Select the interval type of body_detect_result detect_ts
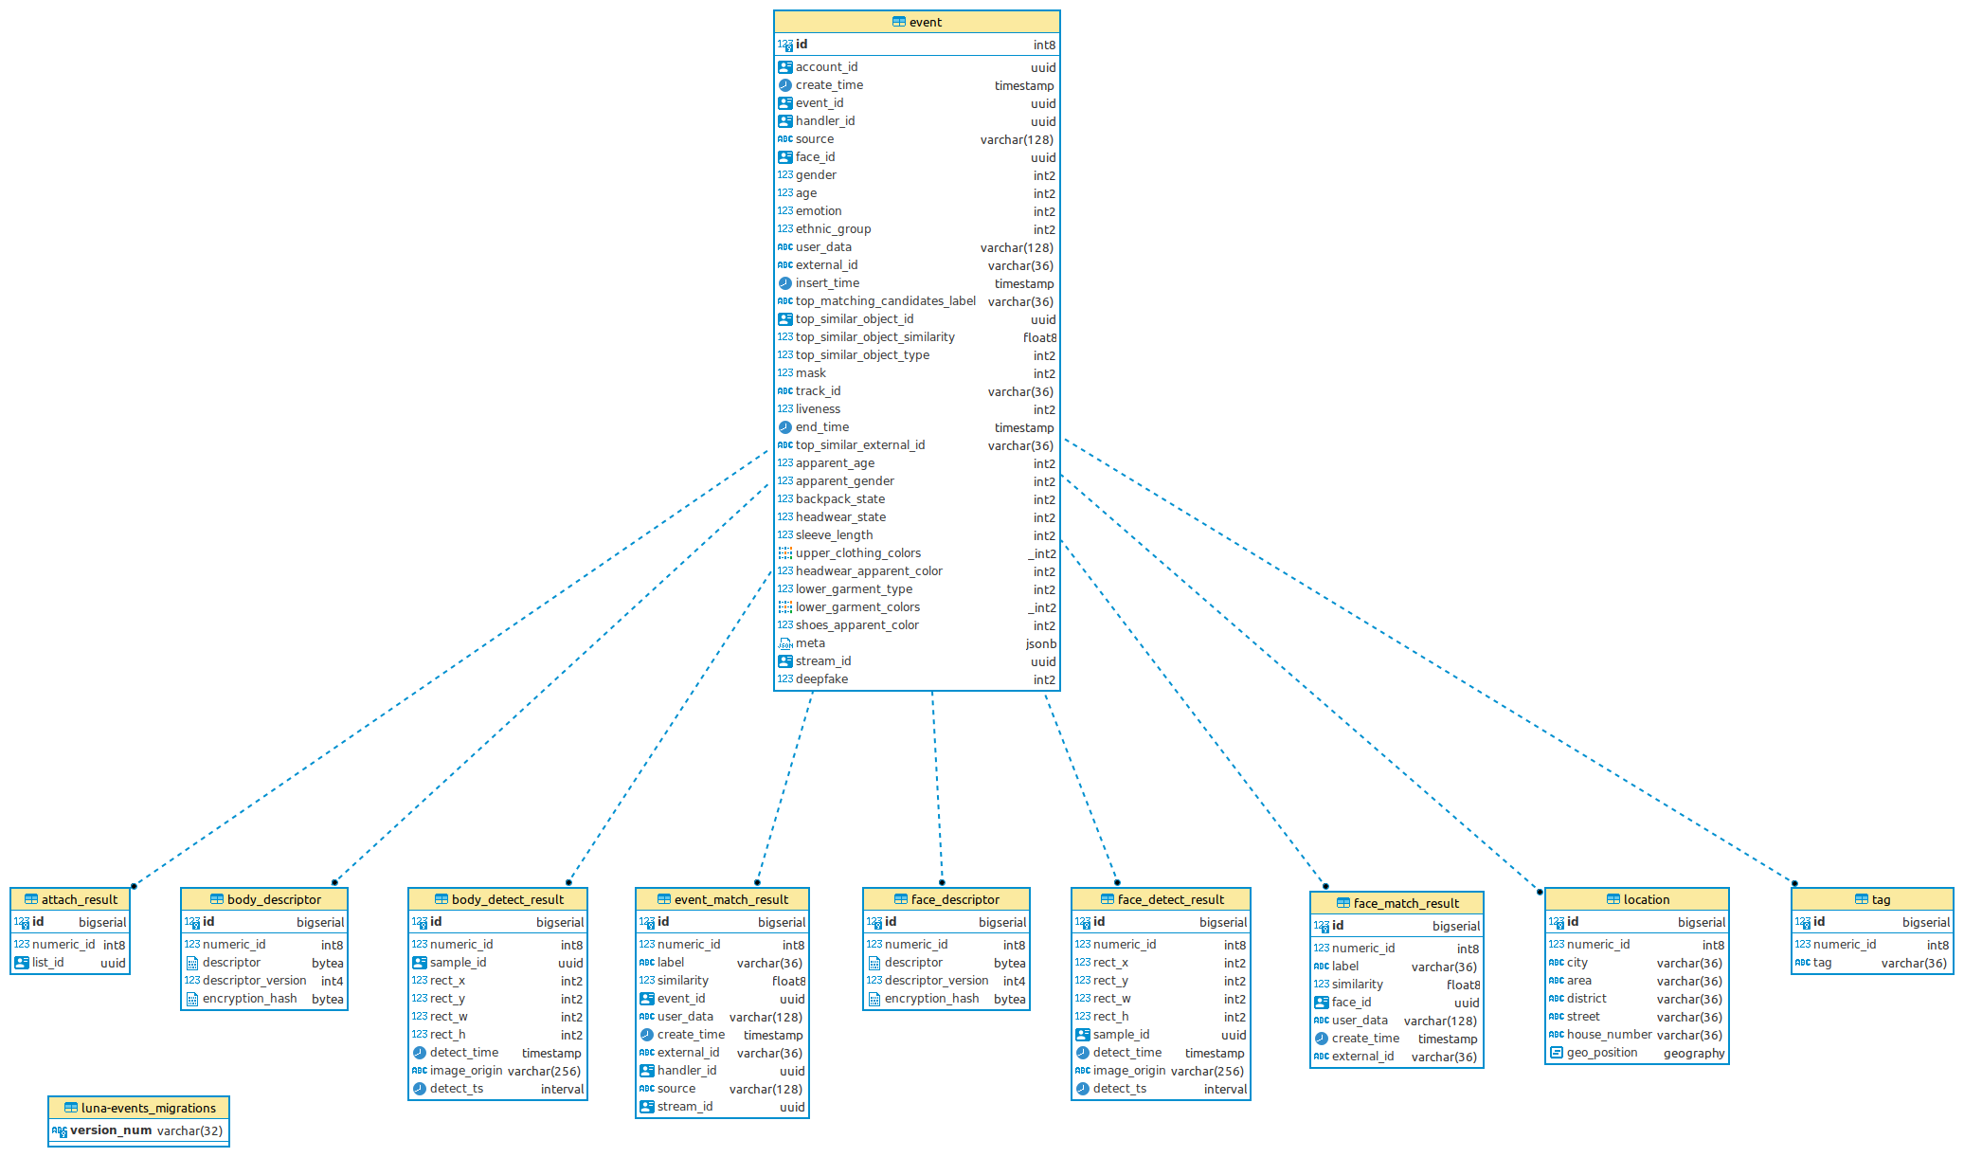1964x1157 pixels. [x=562, y=1090]
